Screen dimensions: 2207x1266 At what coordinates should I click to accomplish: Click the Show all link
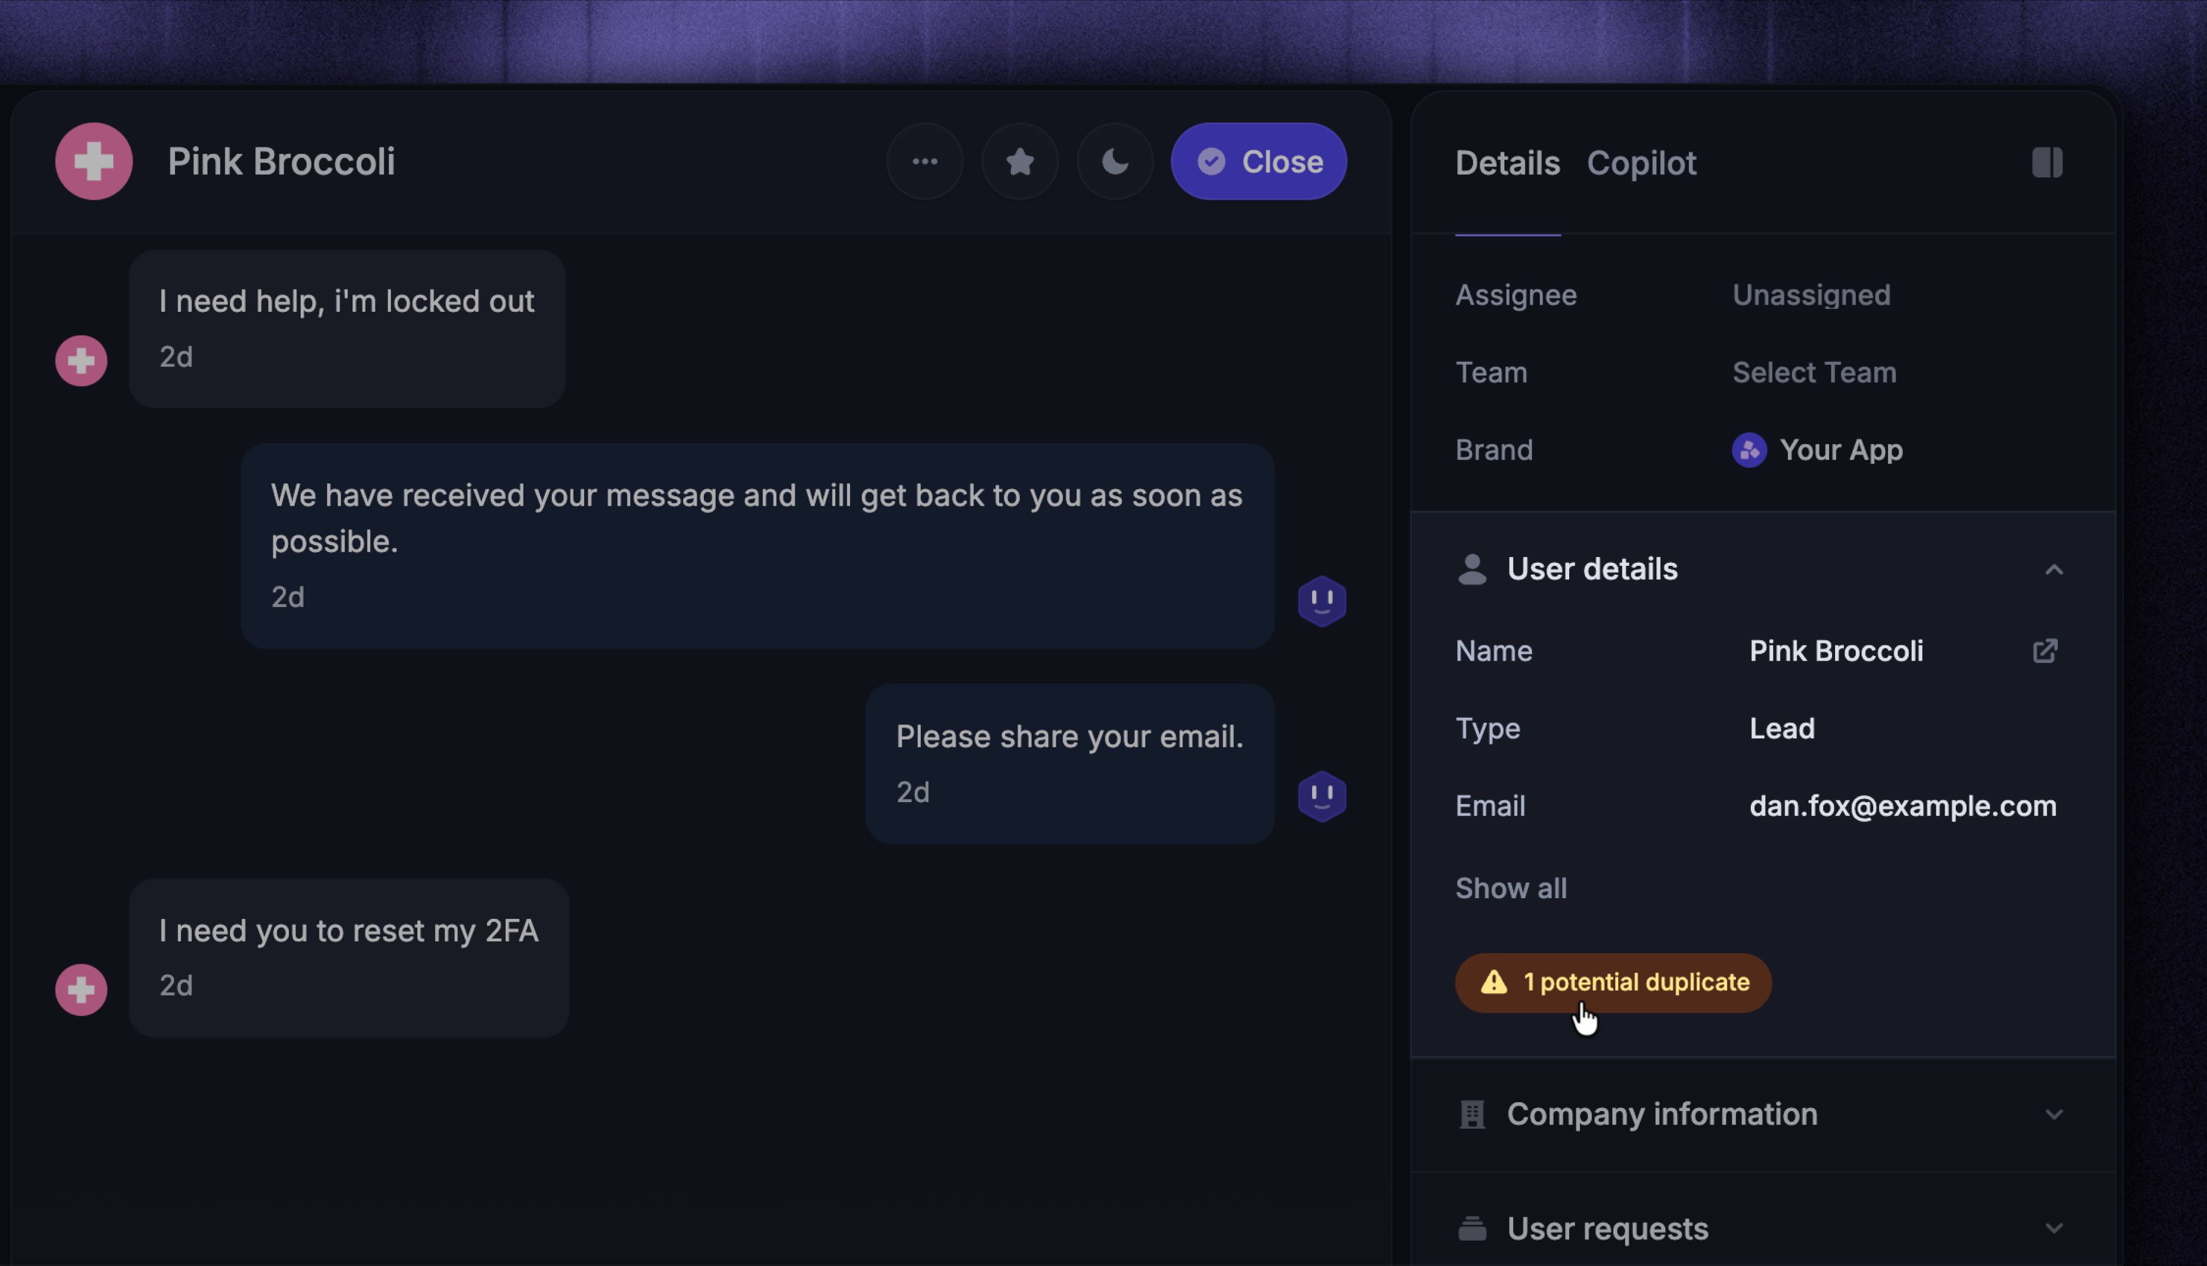(1510, 888)
